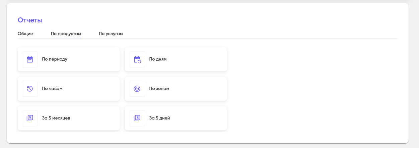Click the calendar-refresh icon for По дням

[137, 59]
